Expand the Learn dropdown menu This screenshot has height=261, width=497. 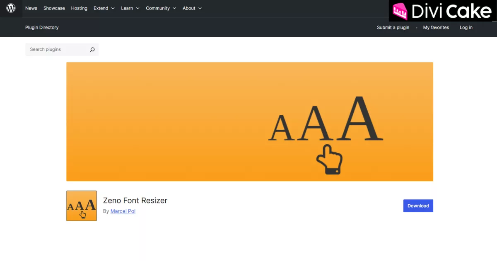[130, 8]
